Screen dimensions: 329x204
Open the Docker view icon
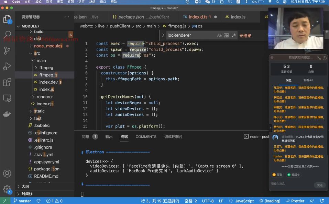tap(7, 114)
